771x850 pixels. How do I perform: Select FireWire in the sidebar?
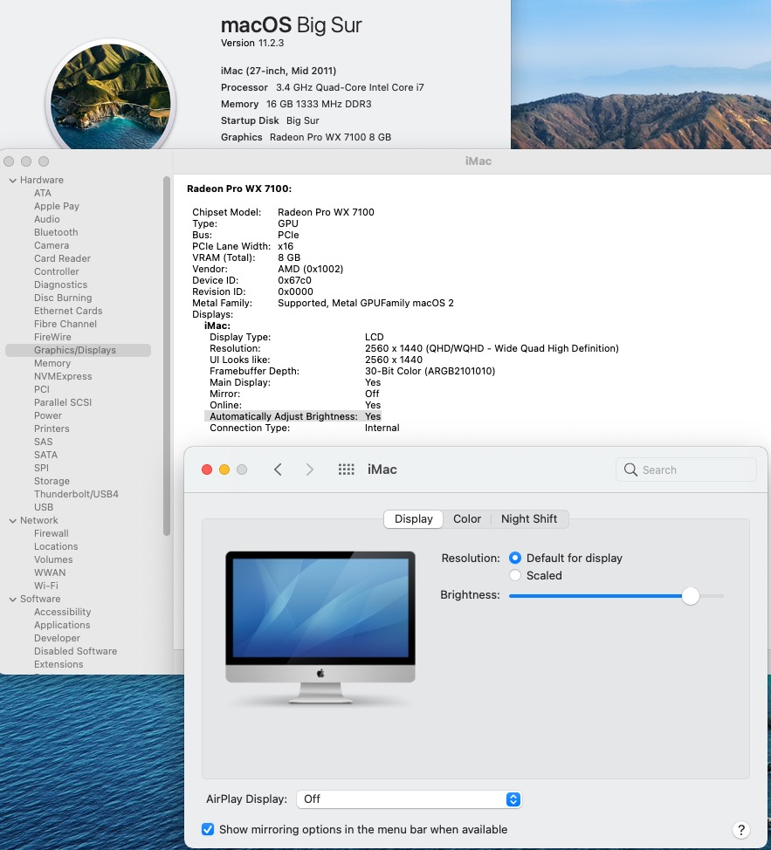click(52, 337)
